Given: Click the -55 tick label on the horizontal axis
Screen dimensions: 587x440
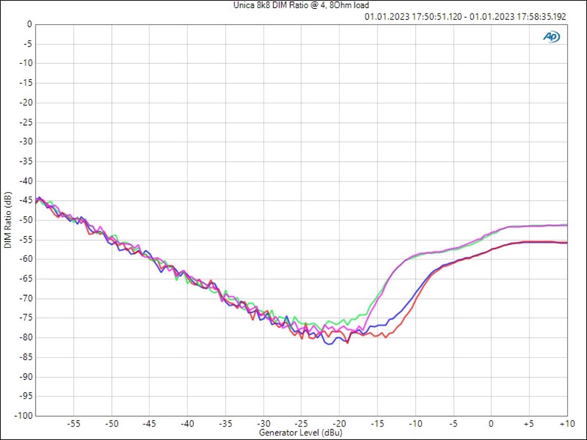Looking at the screenshot, I should point(74,424).
